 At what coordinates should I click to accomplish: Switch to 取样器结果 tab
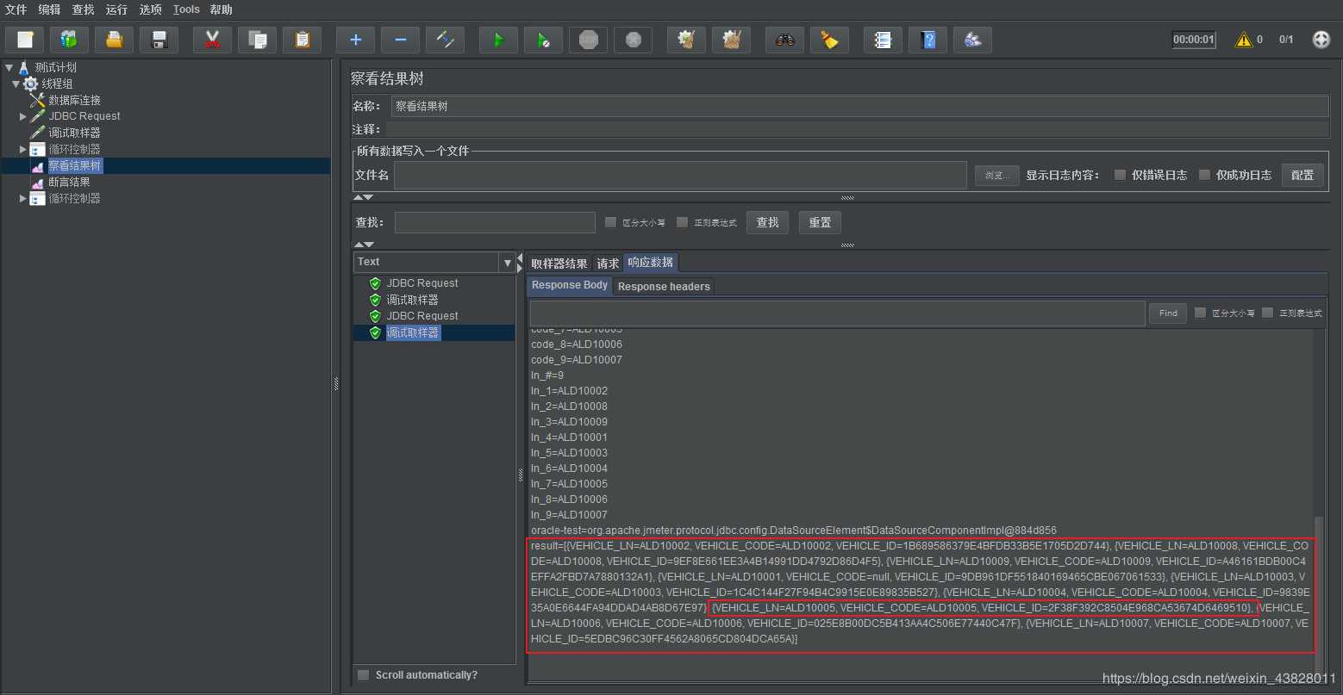pyautogui.click(x=559, y=264)
